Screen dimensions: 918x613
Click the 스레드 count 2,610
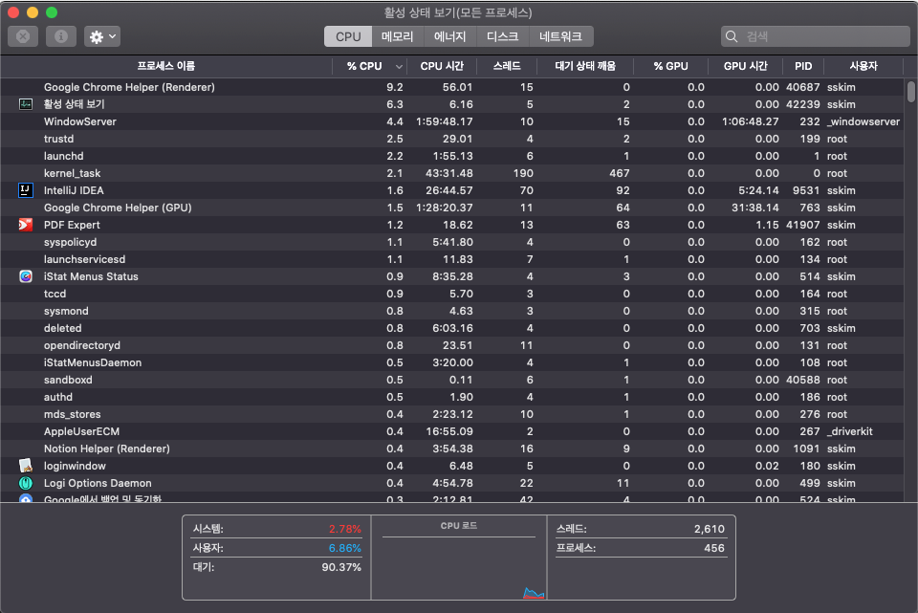click(x=709, y=529)
